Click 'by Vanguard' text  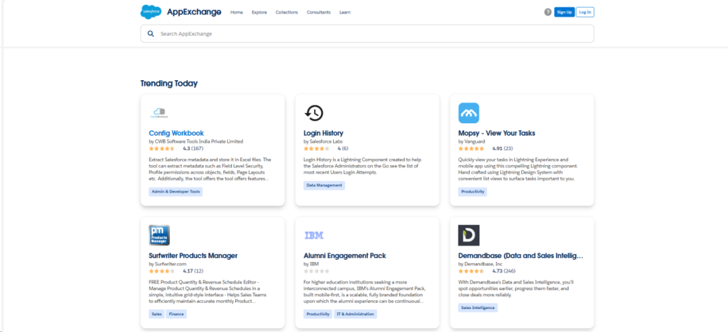471,141
